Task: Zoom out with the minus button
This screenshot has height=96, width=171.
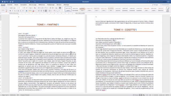Action: coord(153,95)
